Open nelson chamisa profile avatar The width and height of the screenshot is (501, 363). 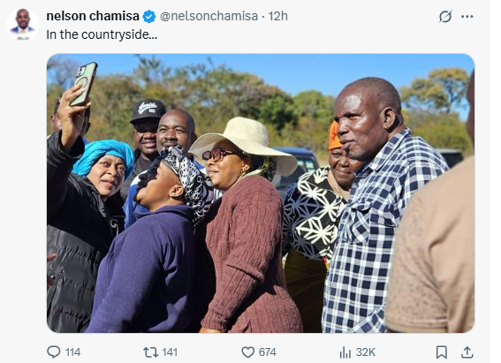[23, 24]
